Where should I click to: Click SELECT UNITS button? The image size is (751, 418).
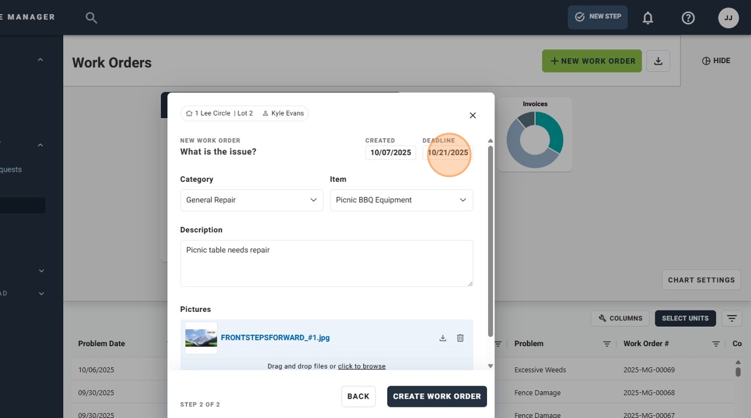(x=685, y=318)
